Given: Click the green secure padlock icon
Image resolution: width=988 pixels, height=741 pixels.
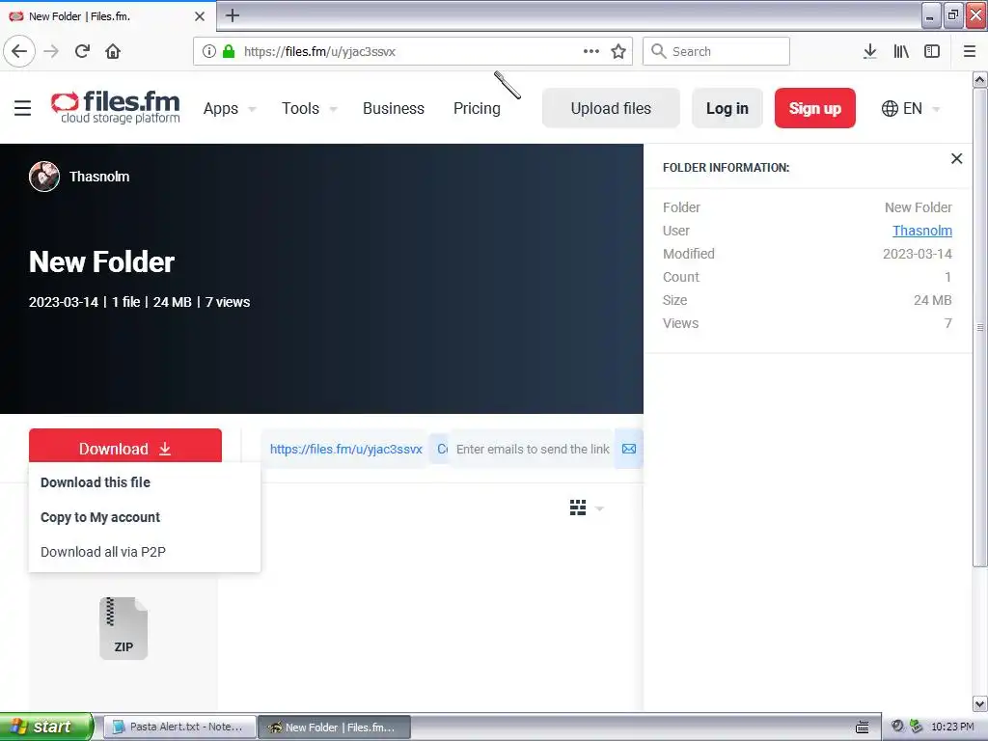Looking at the screenshot, I should 229,51.
